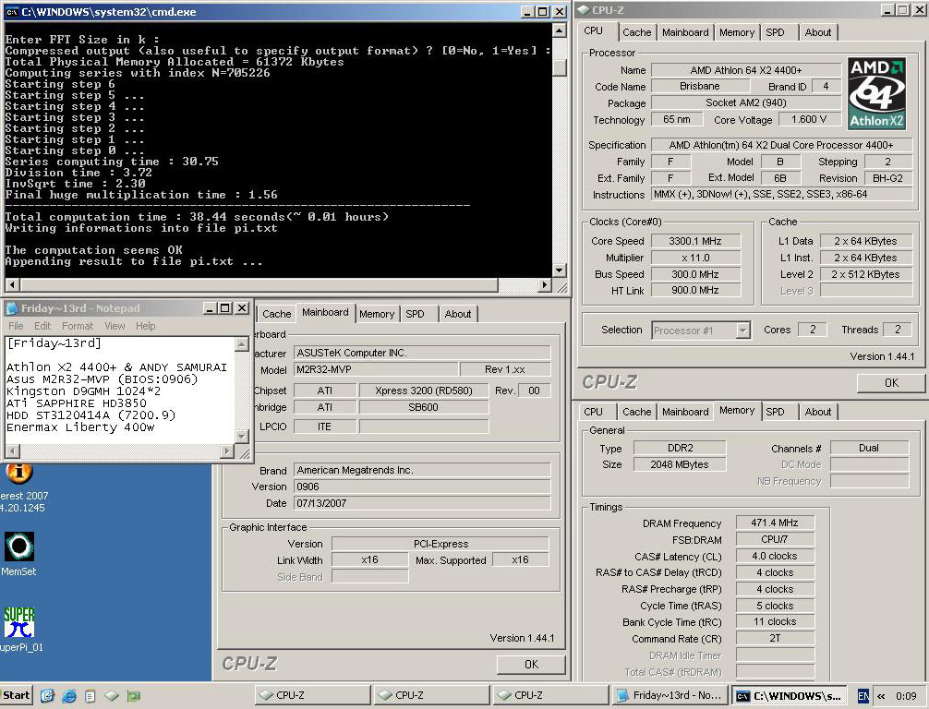This screenshot has height=709, width=929.
Task: Click Notepad vertical scrollbar up arrow
Action: 241,343
